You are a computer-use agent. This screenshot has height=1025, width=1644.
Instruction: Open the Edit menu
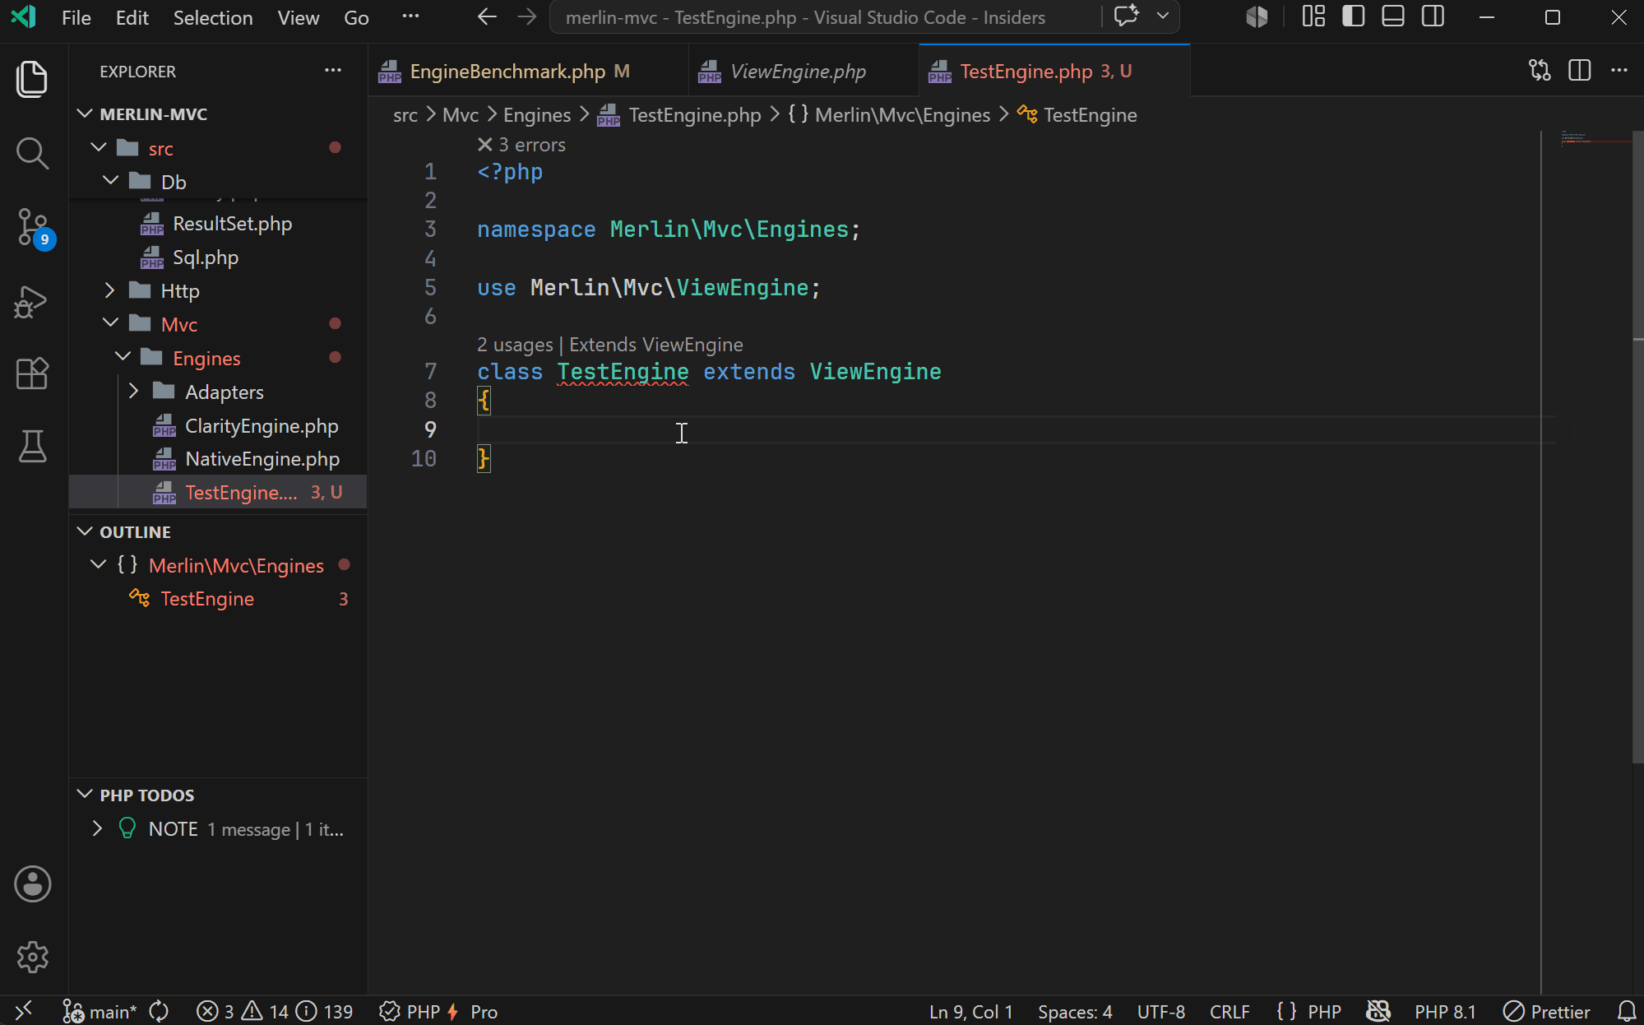point(132,17)
